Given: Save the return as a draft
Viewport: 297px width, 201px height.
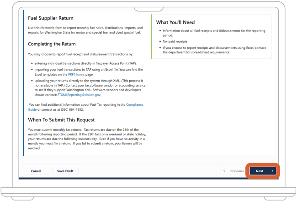Looking at the screenshot, I should click(65, 171).
